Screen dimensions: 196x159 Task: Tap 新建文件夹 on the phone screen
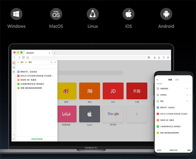click(173, 151)
